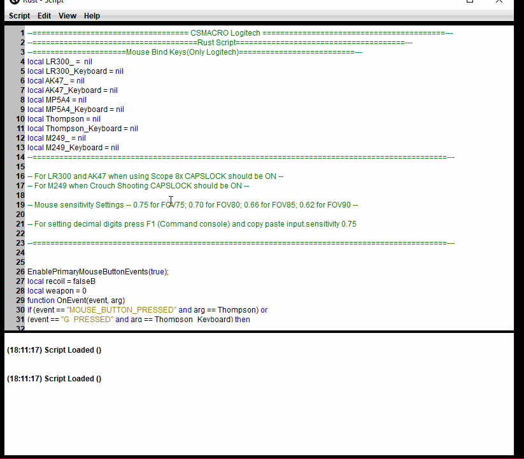Place cursor on 'local AK47_Keyboard = nil'

coord(73,90)
